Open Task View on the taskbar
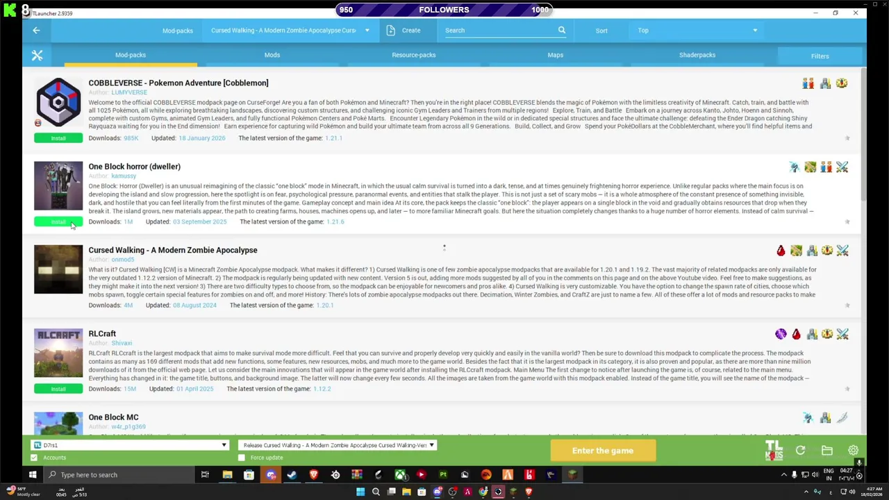The height and width of the screenshot is (500, 889). (205, 475)
